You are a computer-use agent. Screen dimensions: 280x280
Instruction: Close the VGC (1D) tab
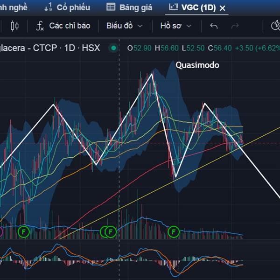pyautogui.click(x=223, y=8)
